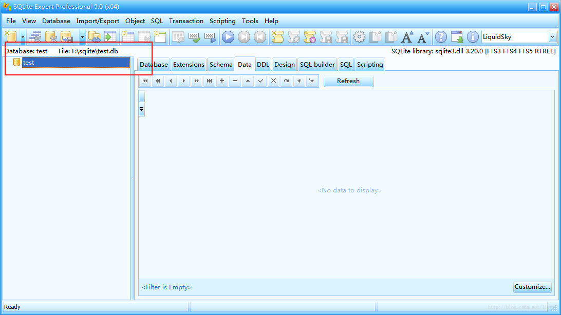
Task: Click the New Database cylinder icon
Action: coord(11,37)
